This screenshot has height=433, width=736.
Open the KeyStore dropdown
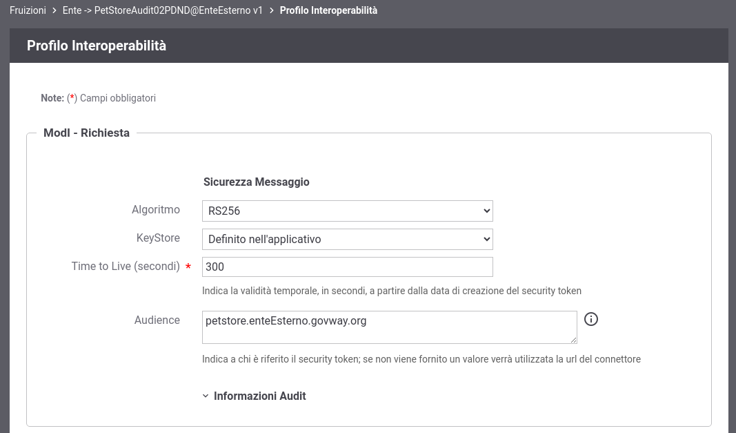pos(348,240)
